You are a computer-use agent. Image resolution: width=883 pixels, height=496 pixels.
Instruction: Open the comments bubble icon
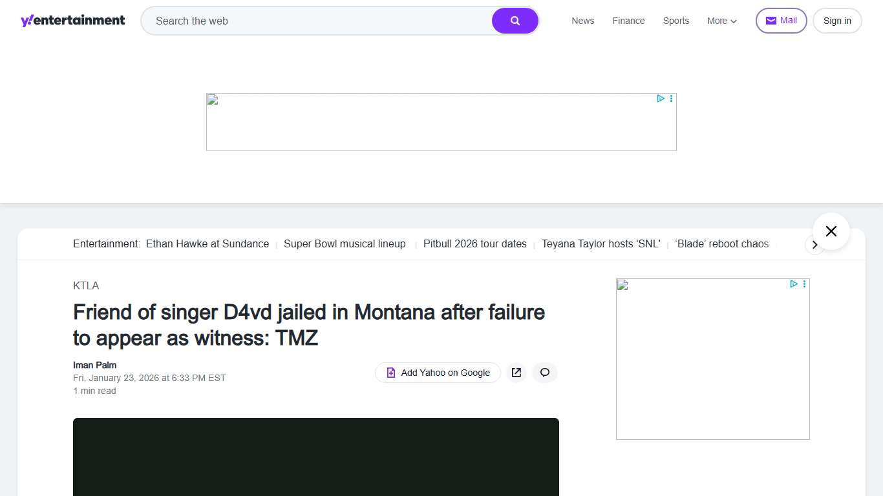(x=544, y=373)
